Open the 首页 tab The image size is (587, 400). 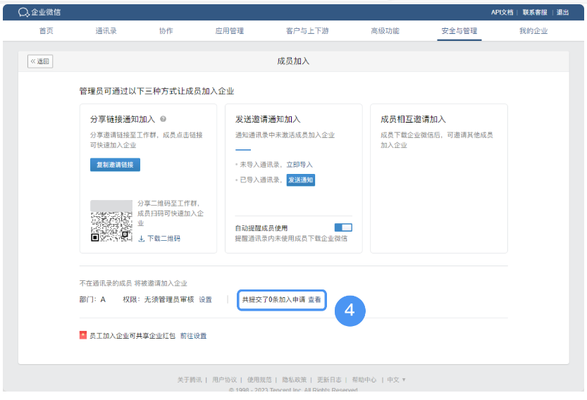(47, 31)
